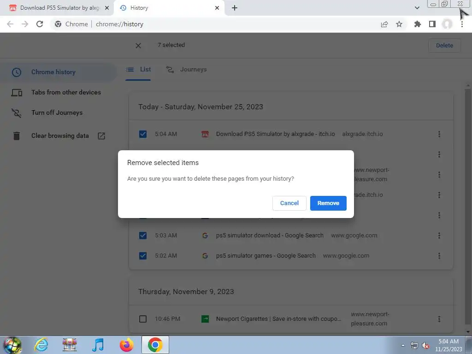Click the Newport favicon in 10:46 PM row
This screenshot has height=354, width=472.
[x=205, y=319]
